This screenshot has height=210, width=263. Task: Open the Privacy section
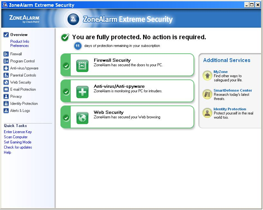(16, 96)
